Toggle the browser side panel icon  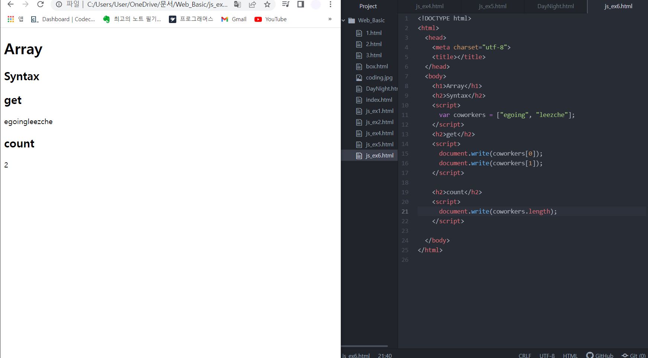tap(301, 4)
